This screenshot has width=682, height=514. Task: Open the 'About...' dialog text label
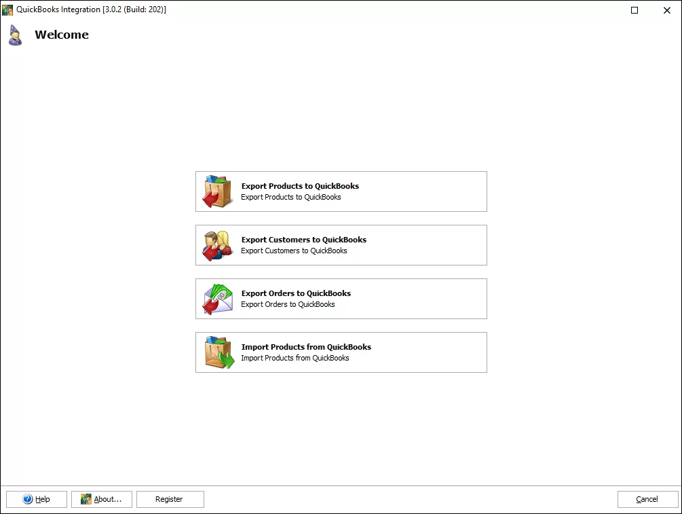pyautogui.click(x=108, y=499)
